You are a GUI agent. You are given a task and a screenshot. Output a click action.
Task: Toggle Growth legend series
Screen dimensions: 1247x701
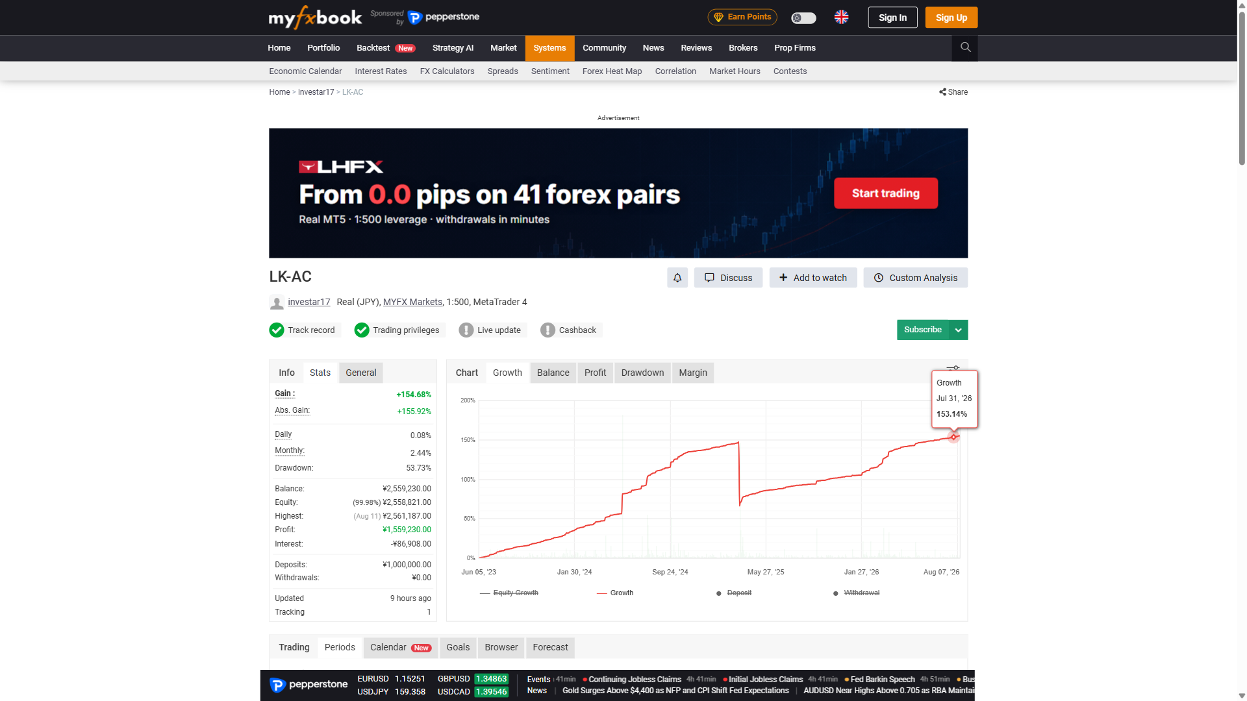click(x=615, y=593)
